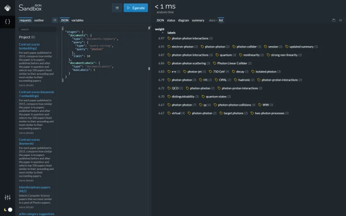The height and width of the screenshot is (216, 346).
Task: Run the request with Execute button
Action: click(x=136, y=8)
